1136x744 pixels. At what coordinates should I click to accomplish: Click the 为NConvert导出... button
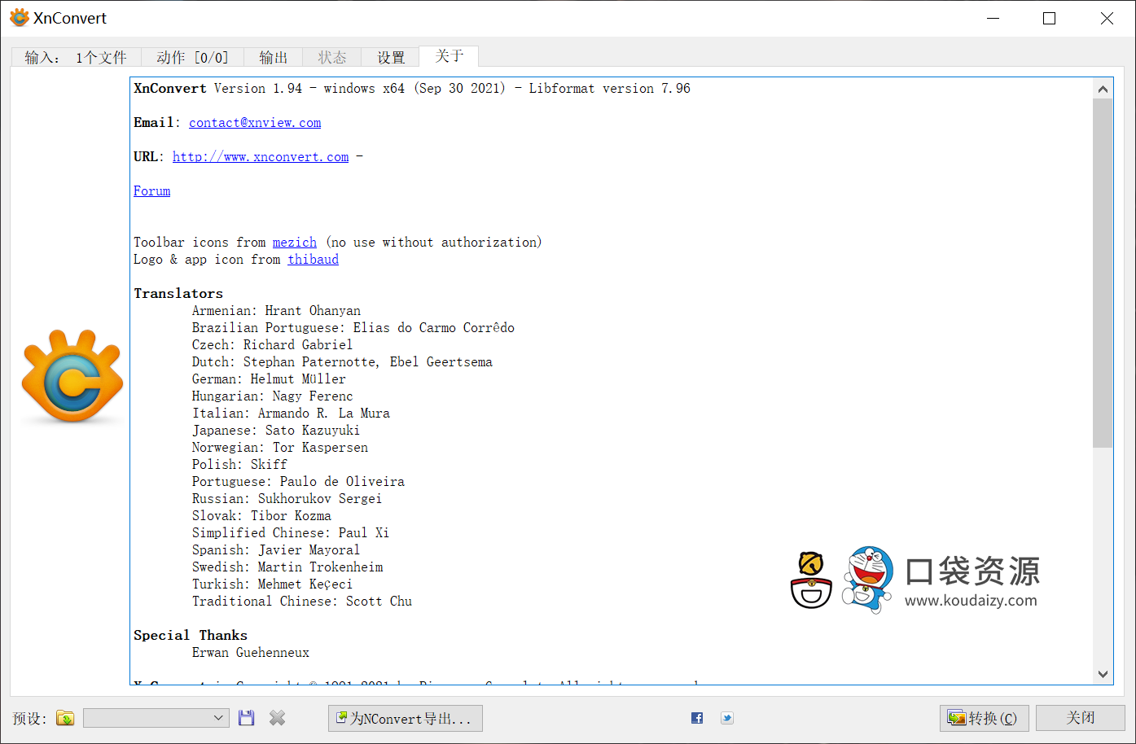click(x=406, y=718)
